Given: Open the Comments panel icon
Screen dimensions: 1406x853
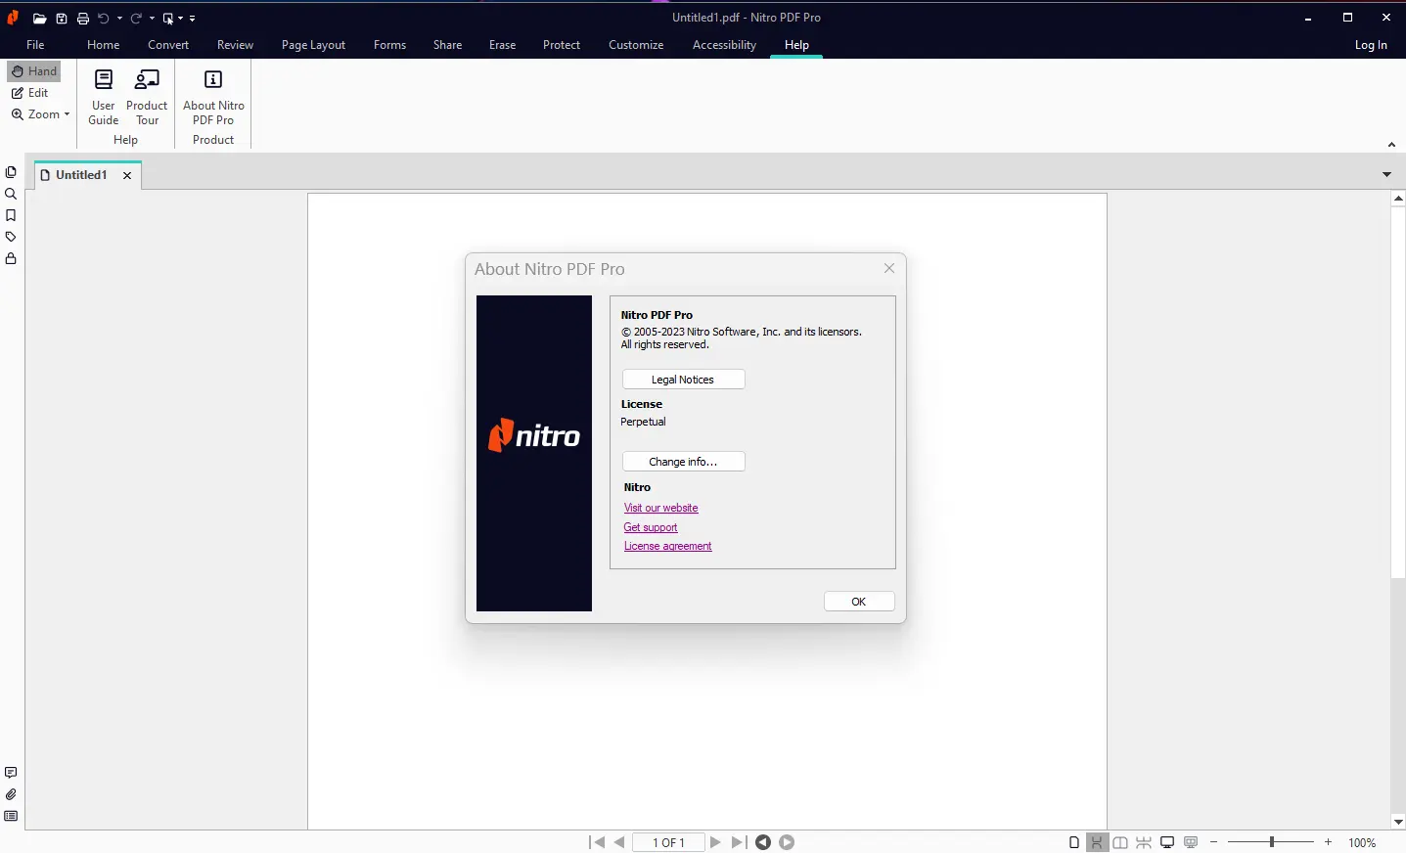Looking at the screenshot, I should click(x=11, y=773).
